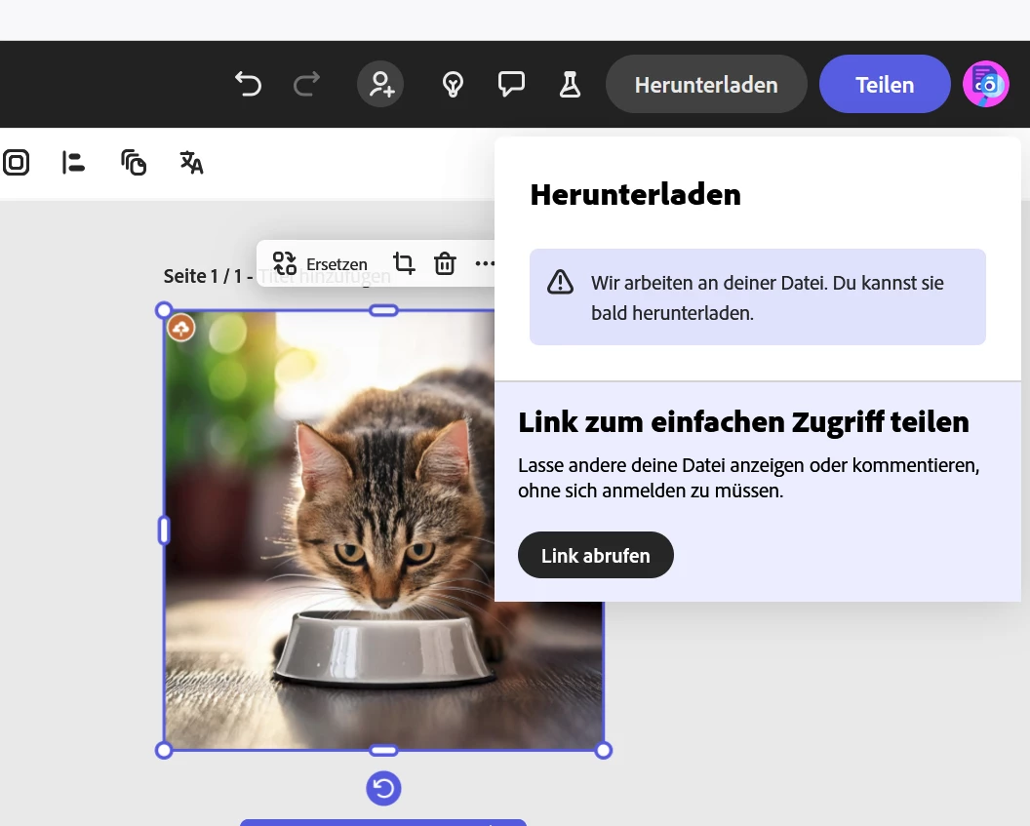Click the bottom-left corner resize handle
The width and height of the screenshot is (1030, 826).
coord(164,751)
